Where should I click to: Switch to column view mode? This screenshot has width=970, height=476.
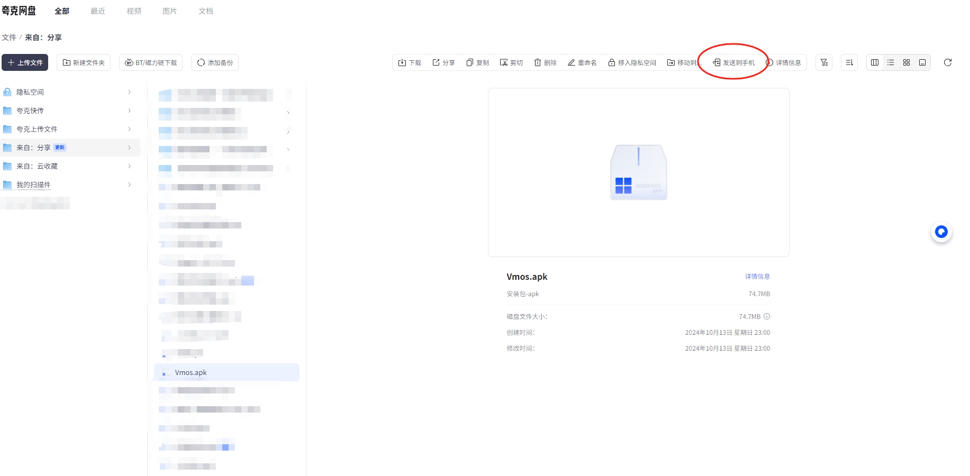click(875, 62)
